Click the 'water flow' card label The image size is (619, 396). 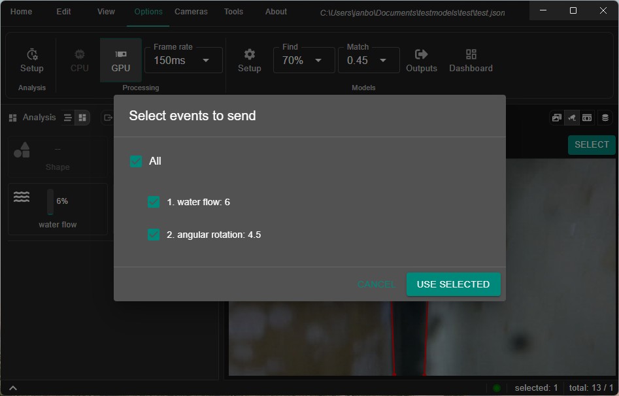(x=58, y=225)
